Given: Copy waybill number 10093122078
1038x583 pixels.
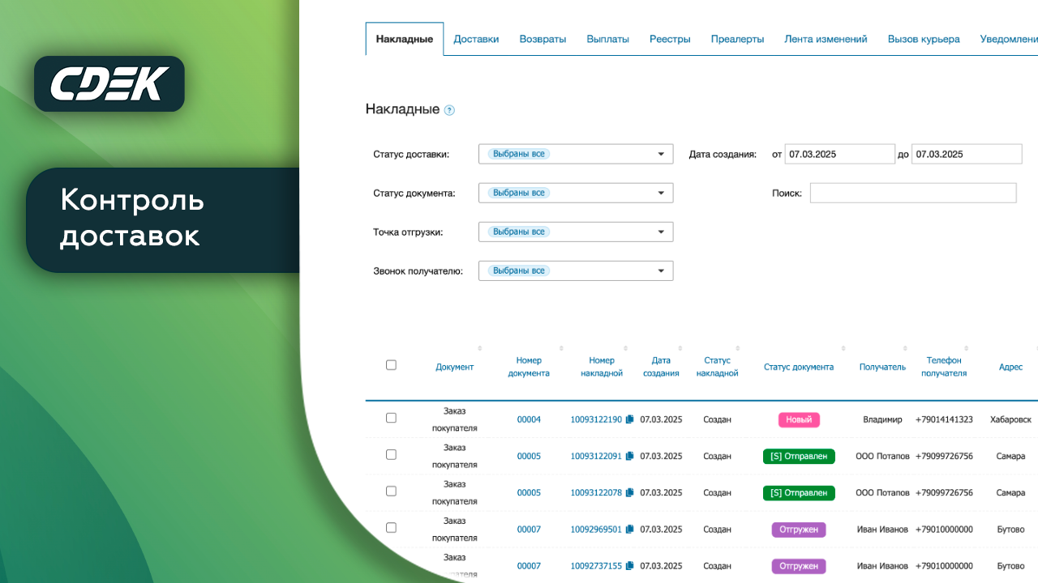Looking at the screenshot, I should click(629, 492).
